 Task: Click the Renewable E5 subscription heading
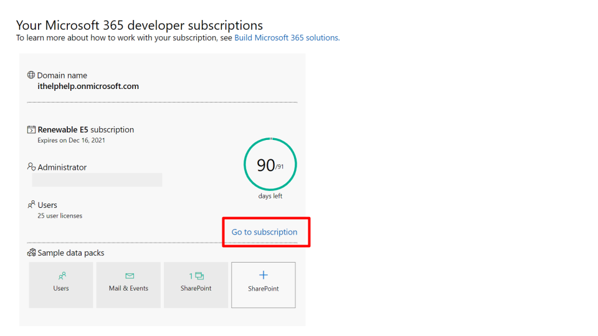click(x=86, y=129)
